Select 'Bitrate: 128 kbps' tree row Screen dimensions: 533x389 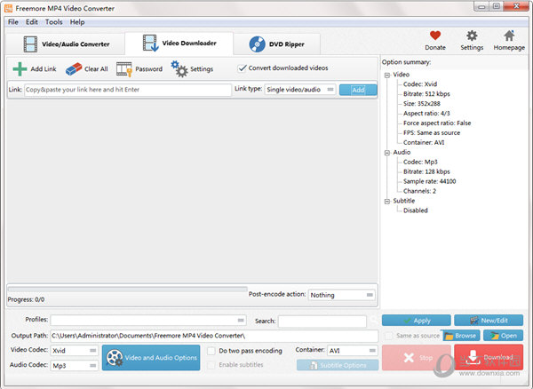tap(426, 171)
